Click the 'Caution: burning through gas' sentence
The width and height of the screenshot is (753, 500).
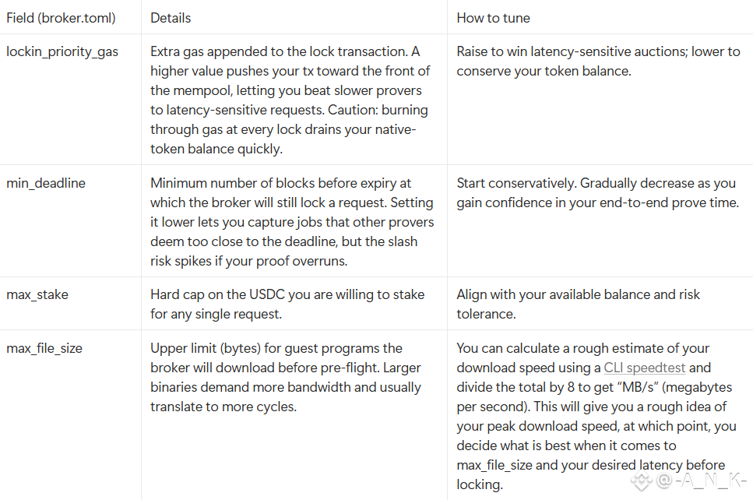[x=289, y=130]
